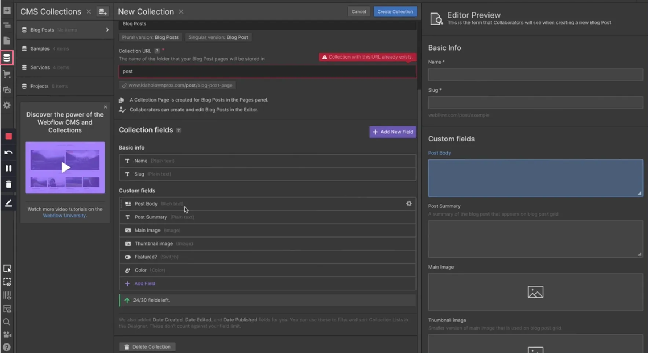Open the search magnifier icon
Screen dimensions: 648x353
7,322
